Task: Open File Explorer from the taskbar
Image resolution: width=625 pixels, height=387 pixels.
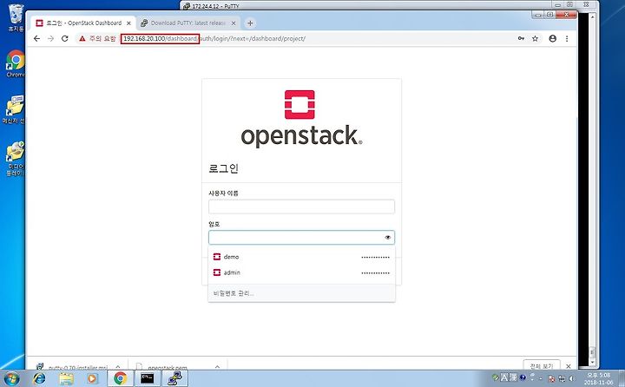Action: tap(66, 378)
